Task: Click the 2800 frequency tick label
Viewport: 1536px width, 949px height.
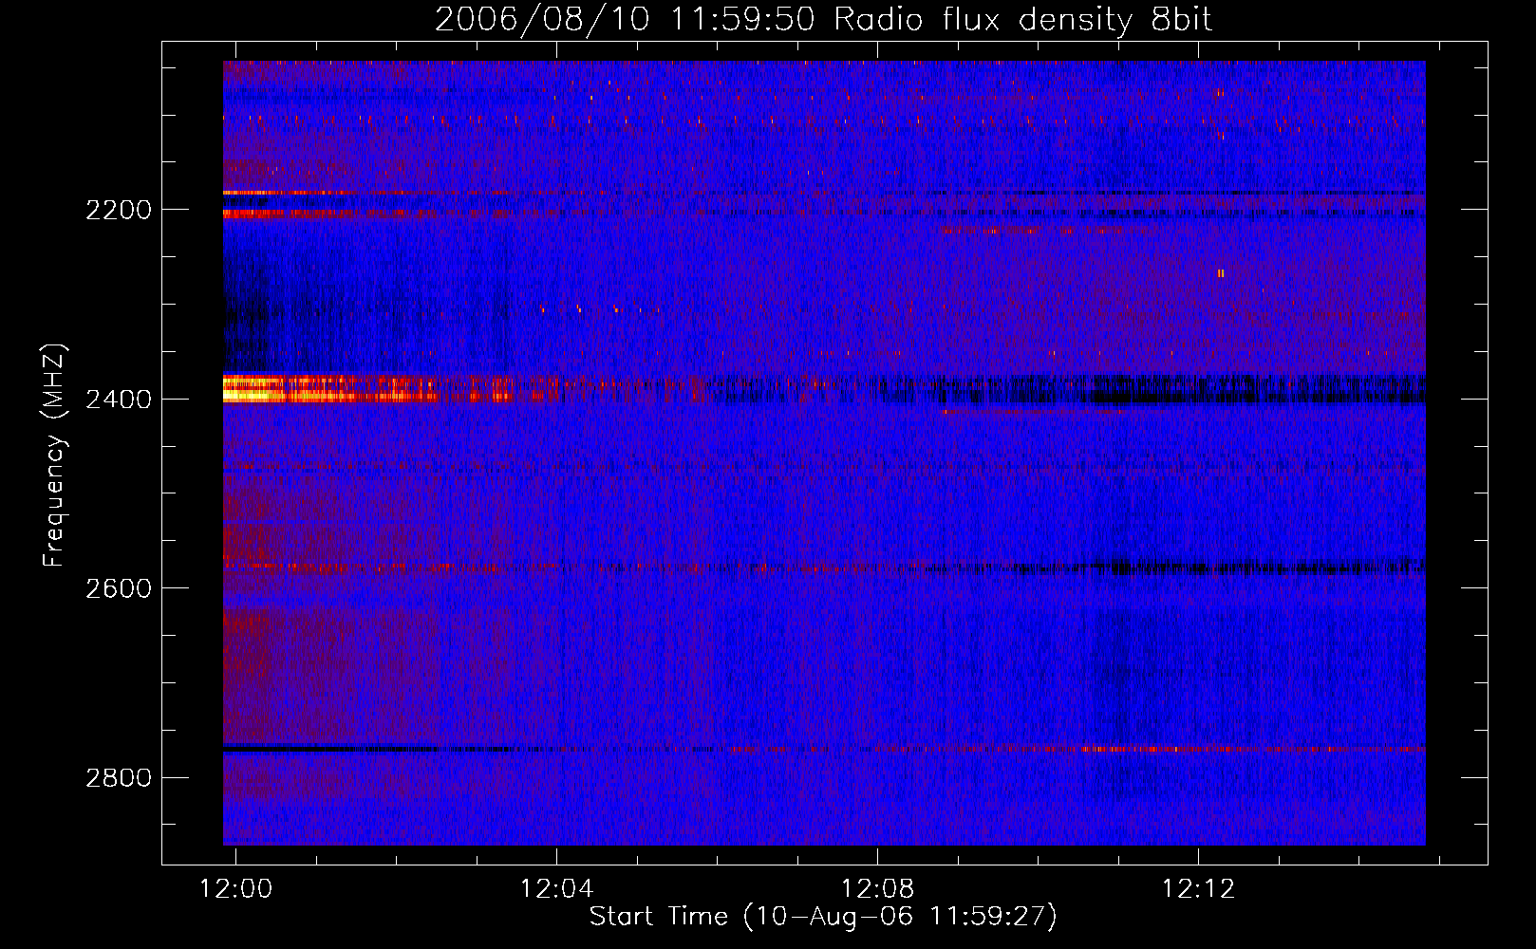Action: point(119,778)
